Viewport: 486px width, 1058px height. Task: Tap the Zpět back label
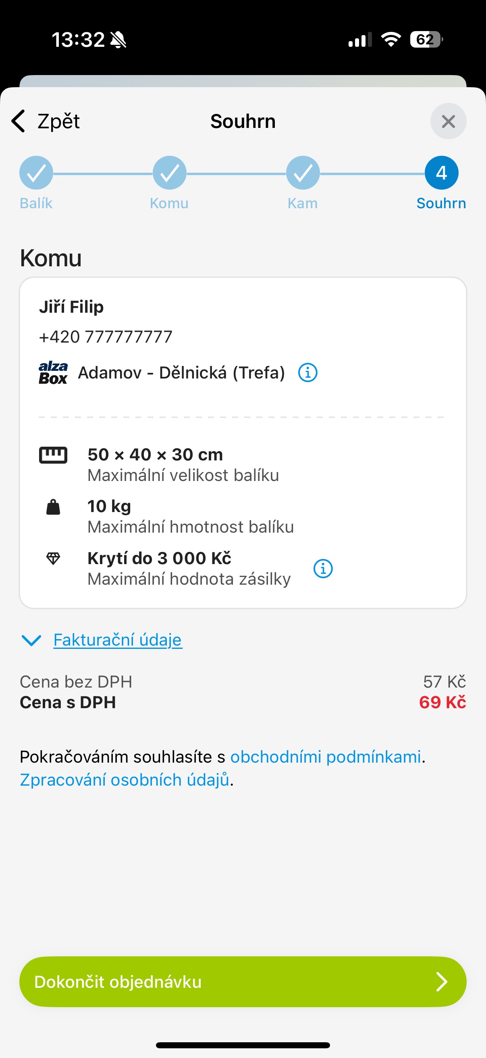click(59, 121)
